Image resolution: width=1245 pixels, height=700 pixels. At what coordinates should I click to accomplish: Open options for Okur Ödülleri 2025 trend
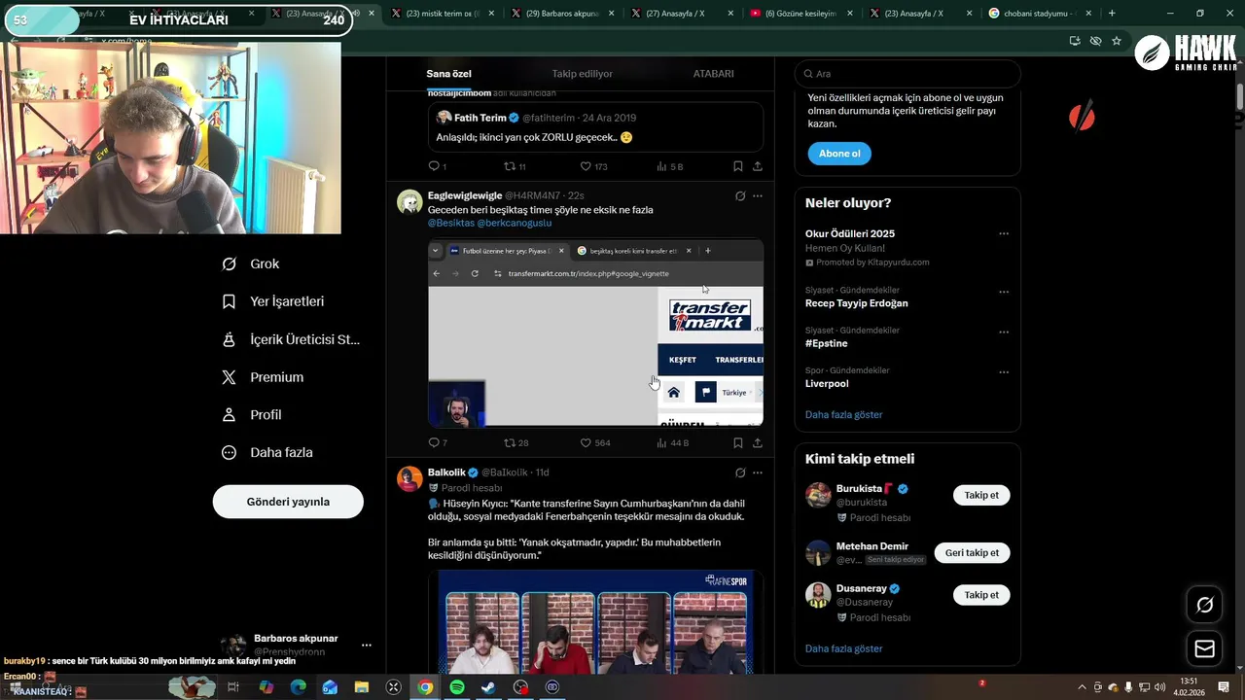[x=1004, y=233]
